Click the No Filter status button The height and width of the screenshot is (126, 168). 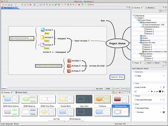100,89
